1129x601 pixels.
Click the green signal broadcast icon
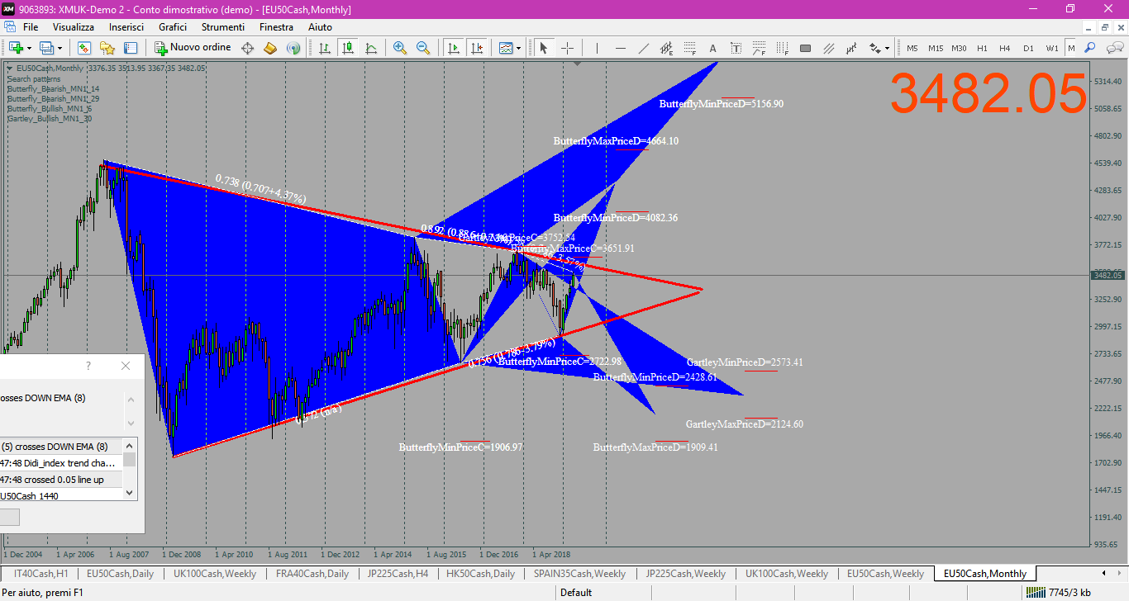(x=293, y=48)
